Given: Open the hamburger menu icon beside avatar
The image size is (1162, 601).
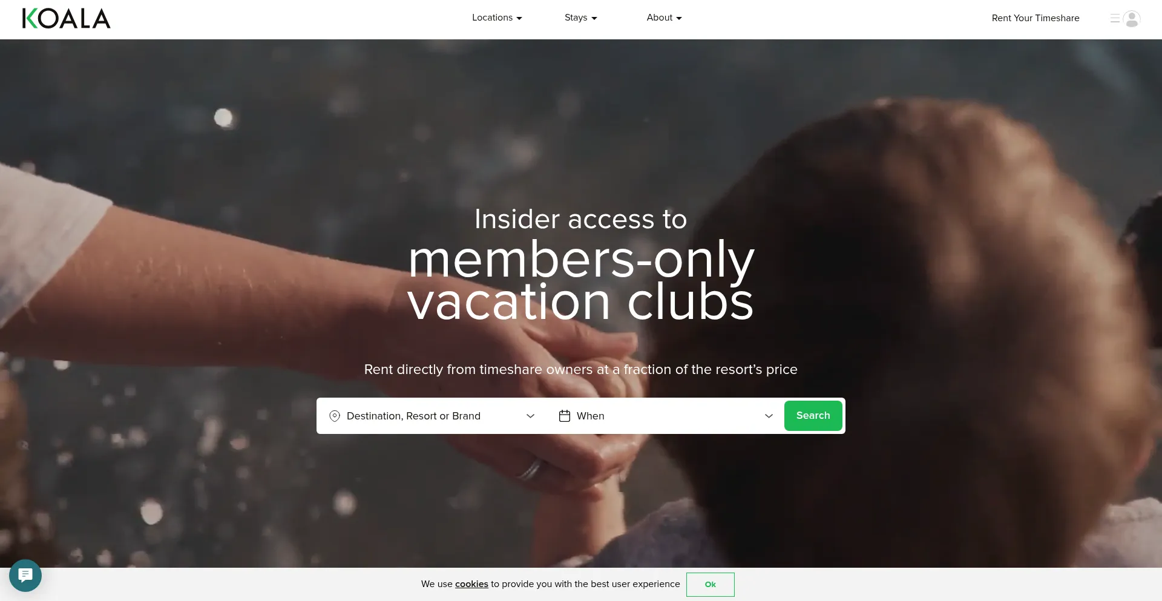Looking at the screenshot, I should 1115,19.
